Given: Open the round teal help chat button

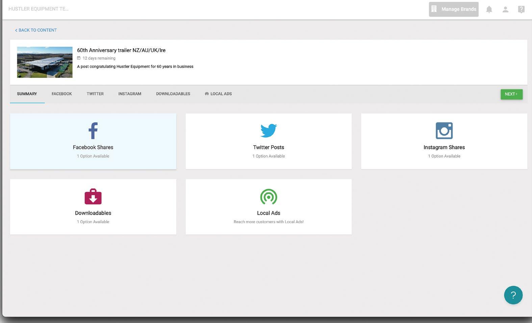Looking at the screenshot, I should pyautogui.click(x=513, y=295).
